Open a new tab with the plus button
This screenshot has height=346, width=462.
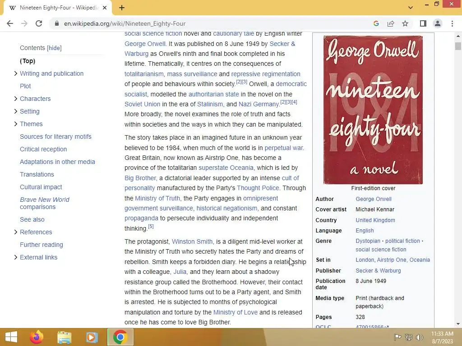click(122, 8)
